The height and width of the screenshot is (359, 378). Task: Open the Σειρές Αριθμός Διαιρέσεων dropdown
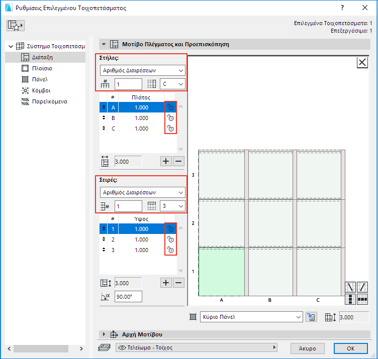[142, 192]
